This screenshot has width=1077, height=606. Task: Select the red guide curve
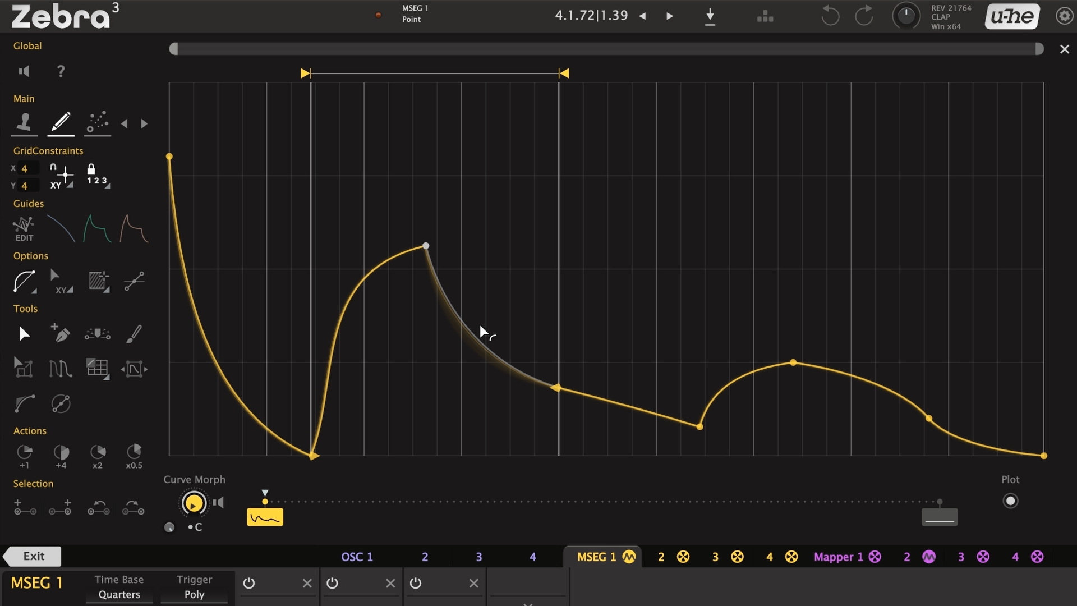pyautogui.click(x=134, y=228)
